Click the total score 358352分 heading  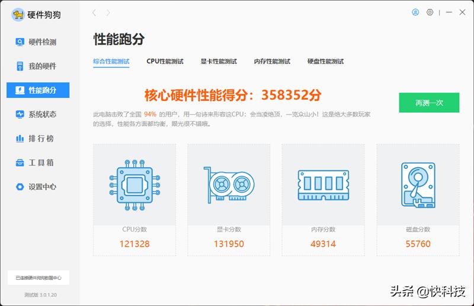pyautogui.click(x=233, y=95)
